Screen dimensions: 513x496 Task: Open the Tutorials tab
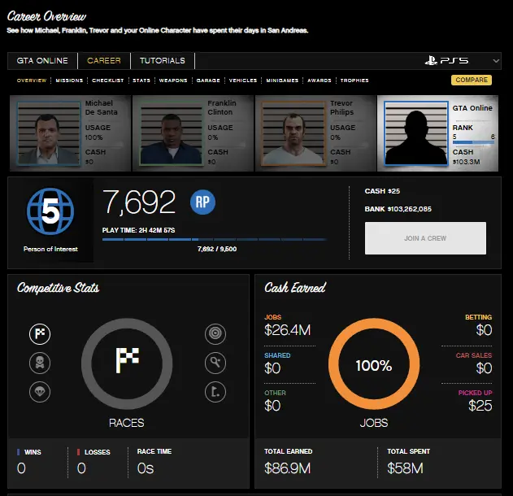click(162, 61)
